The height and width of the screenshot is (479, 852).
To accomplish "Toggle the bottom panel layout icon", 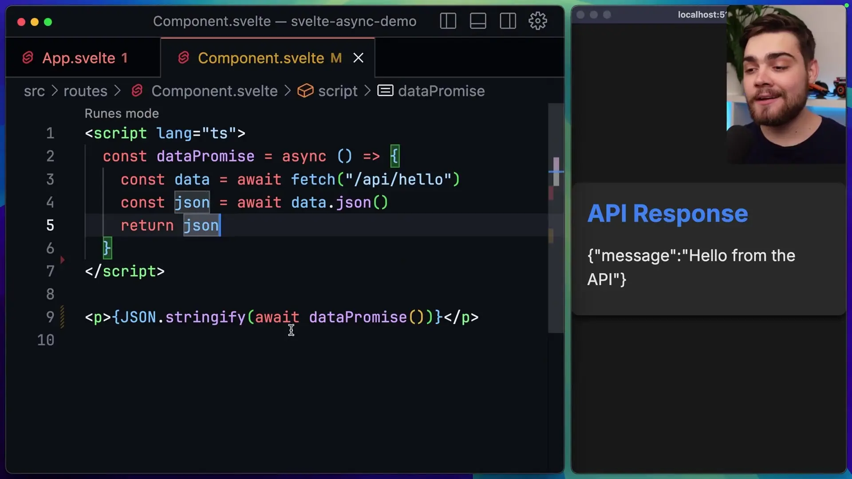I will (x=478, y=21).
